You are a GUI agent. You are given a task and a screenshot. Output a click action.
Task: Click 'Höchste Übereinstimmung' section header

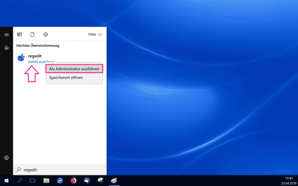(x=38, y=45)
